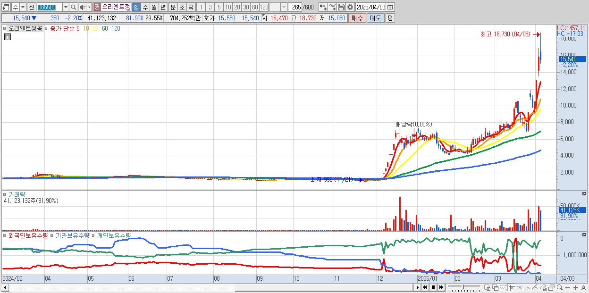Click the eraser with bars icon
Screen dimensions: 589x293
[543, 287]
